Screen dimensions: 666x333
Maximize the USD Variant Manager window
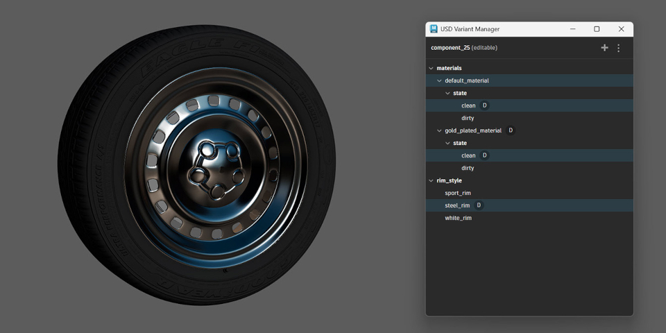(x=597, y=29)
